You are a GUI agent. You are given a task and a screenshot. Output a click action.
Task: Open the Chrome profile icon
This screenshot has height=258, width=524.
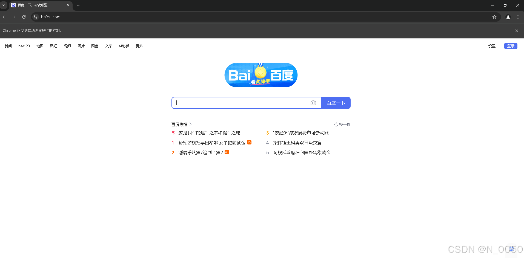508,17
